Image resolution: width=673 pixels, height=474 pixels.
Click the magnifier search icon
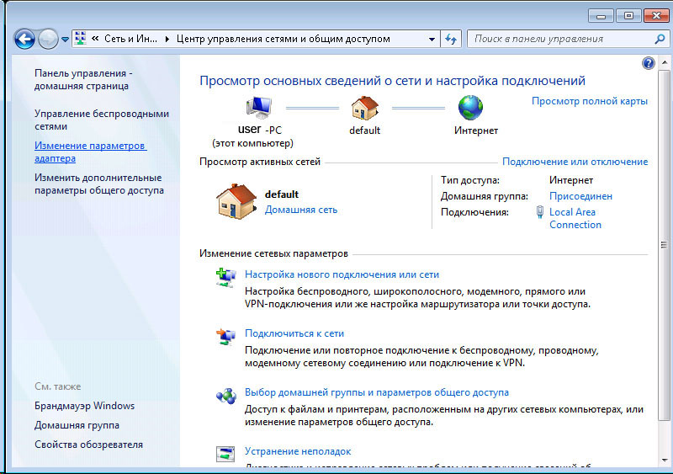click(660, 39)
